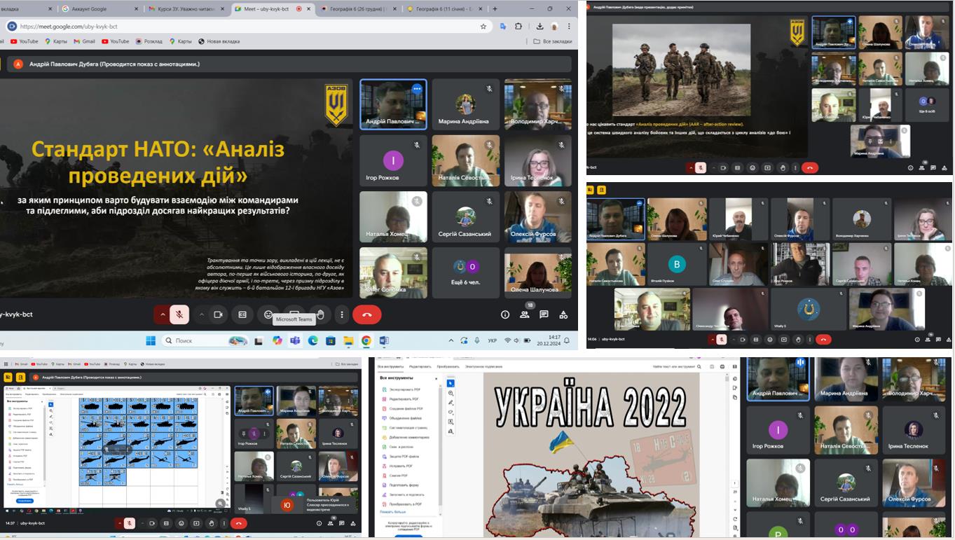
Task: Switch to 'Курси ЗУ' Gmail tab
Action: tap(186, 8)
